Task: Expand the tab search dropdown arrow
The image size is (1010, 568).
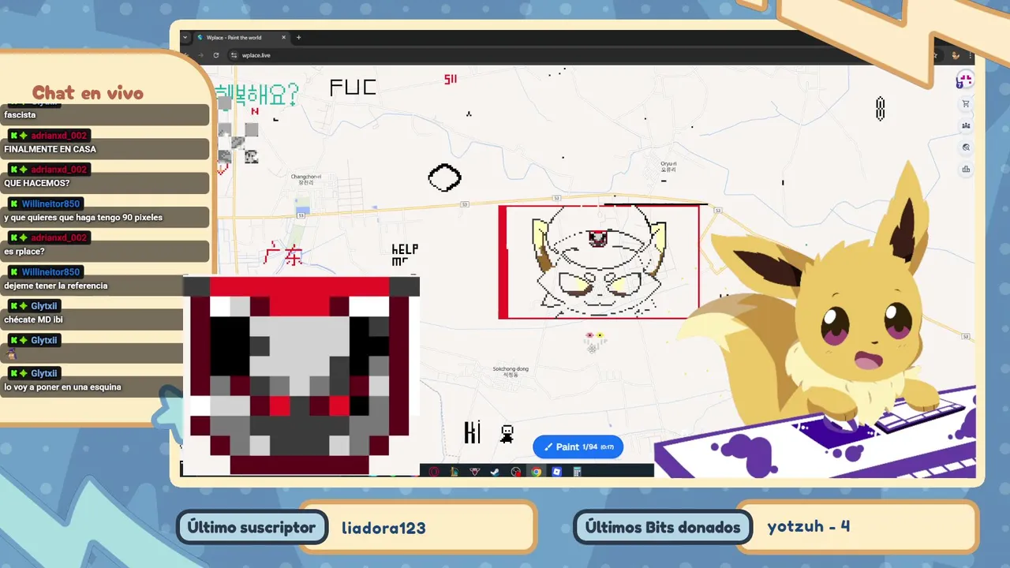Action: tap(185, 37)
